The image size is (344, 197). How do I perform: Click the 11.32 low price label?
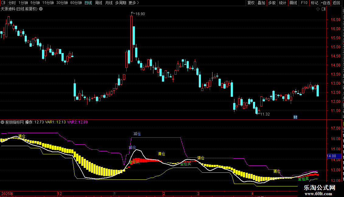click(265, 114)
